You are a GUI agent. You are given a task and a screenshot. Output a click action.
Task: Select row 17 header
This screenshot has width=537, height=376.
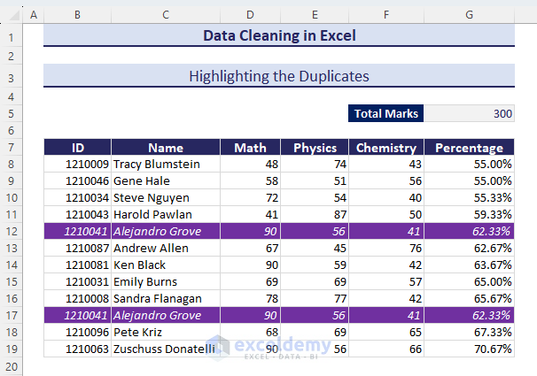[12, 315]
